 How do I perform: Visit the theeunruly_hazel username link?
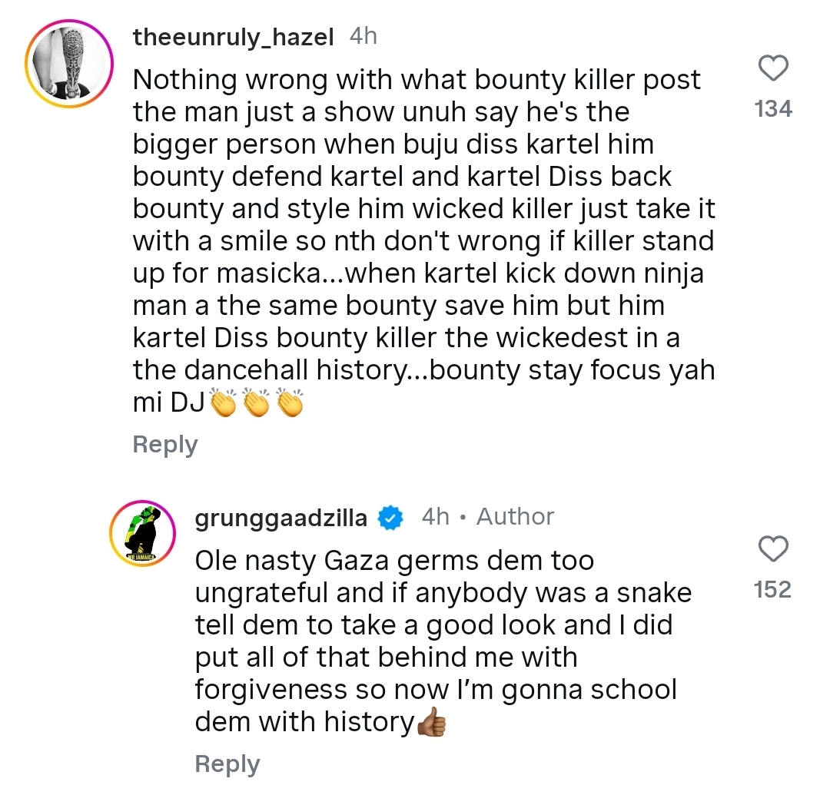(x=233, y=38)
